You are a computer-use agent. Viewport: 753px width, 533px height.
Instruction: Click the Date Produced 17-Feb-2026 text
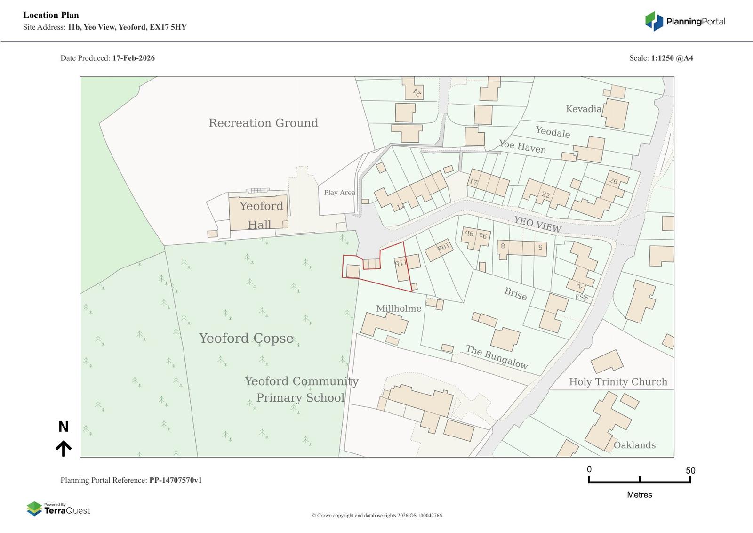[x=107, y=58]
